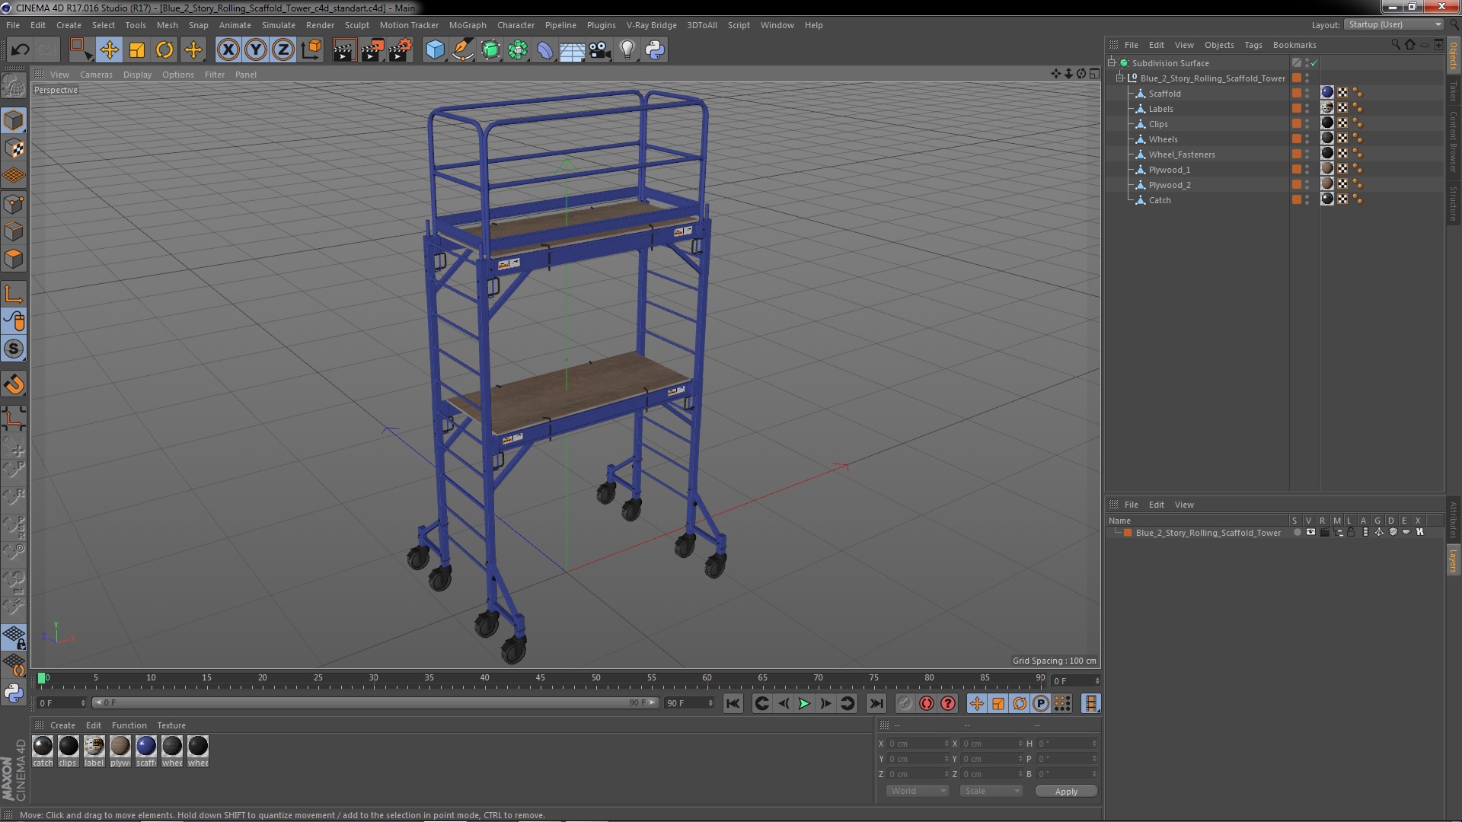Select the Scale tool in top toolbar
This screenshot has height=822, width=1462.
[x=137, y=50]
